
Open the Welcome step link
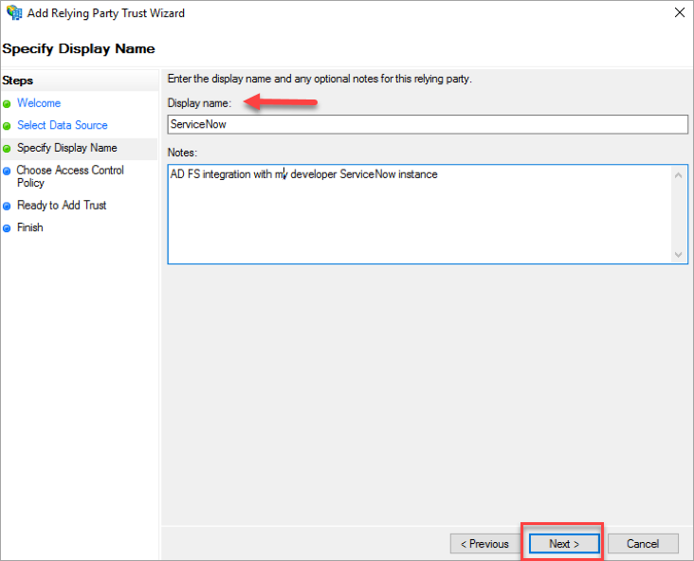[x=39, y=103]
